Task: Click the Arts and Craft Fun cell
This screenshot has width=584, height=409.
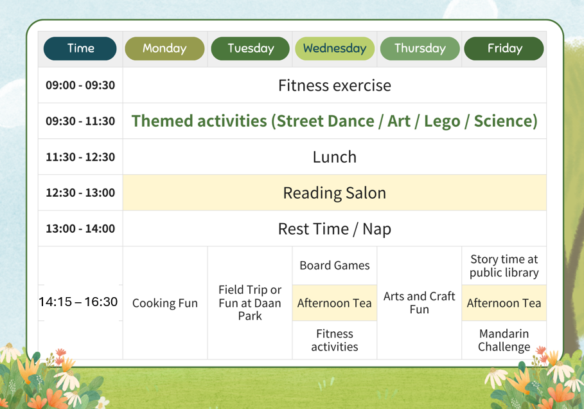Action: tap(420, 303)
